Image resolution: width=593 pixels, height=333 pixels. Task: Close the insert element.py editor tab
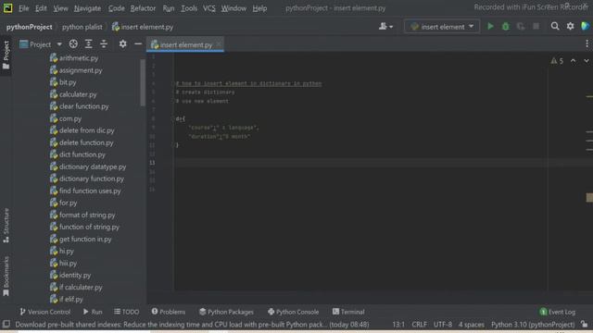coord(219,44)
